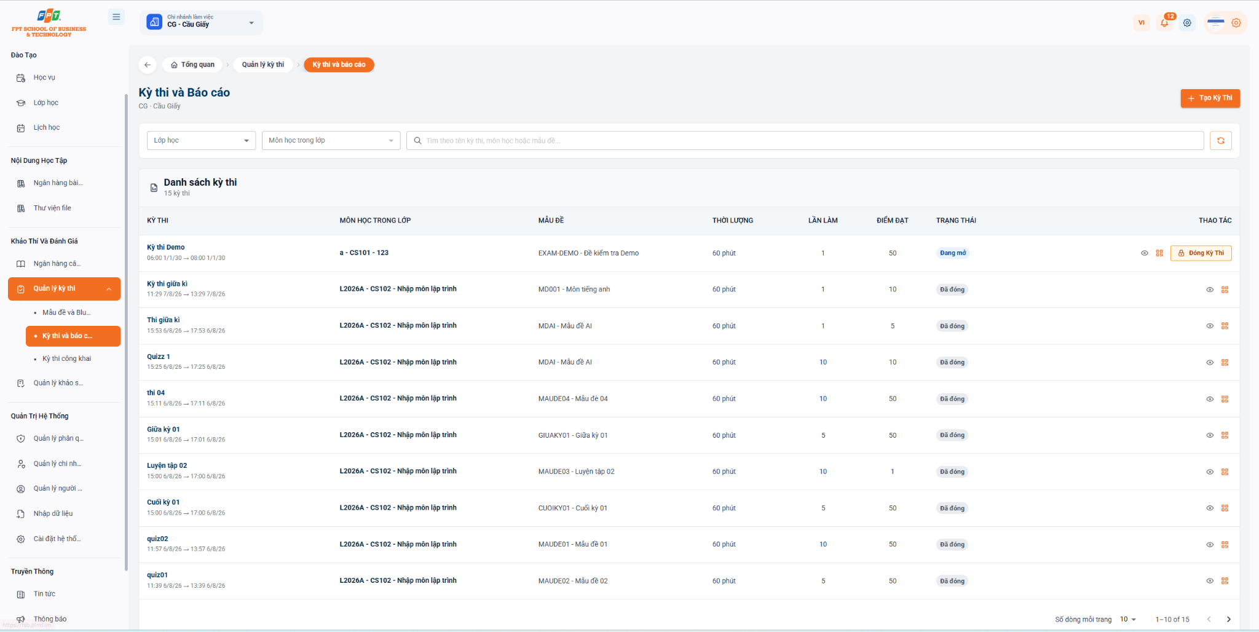View Kỳ thi Demo with eye icon
Image resolution: width=1259 pixels, height=632 pixels.
coord(1145,253)
